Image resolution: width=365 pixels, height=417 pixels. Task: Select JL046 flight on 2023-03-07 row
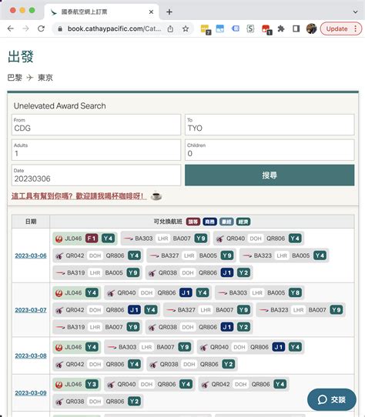coord(77,293)
